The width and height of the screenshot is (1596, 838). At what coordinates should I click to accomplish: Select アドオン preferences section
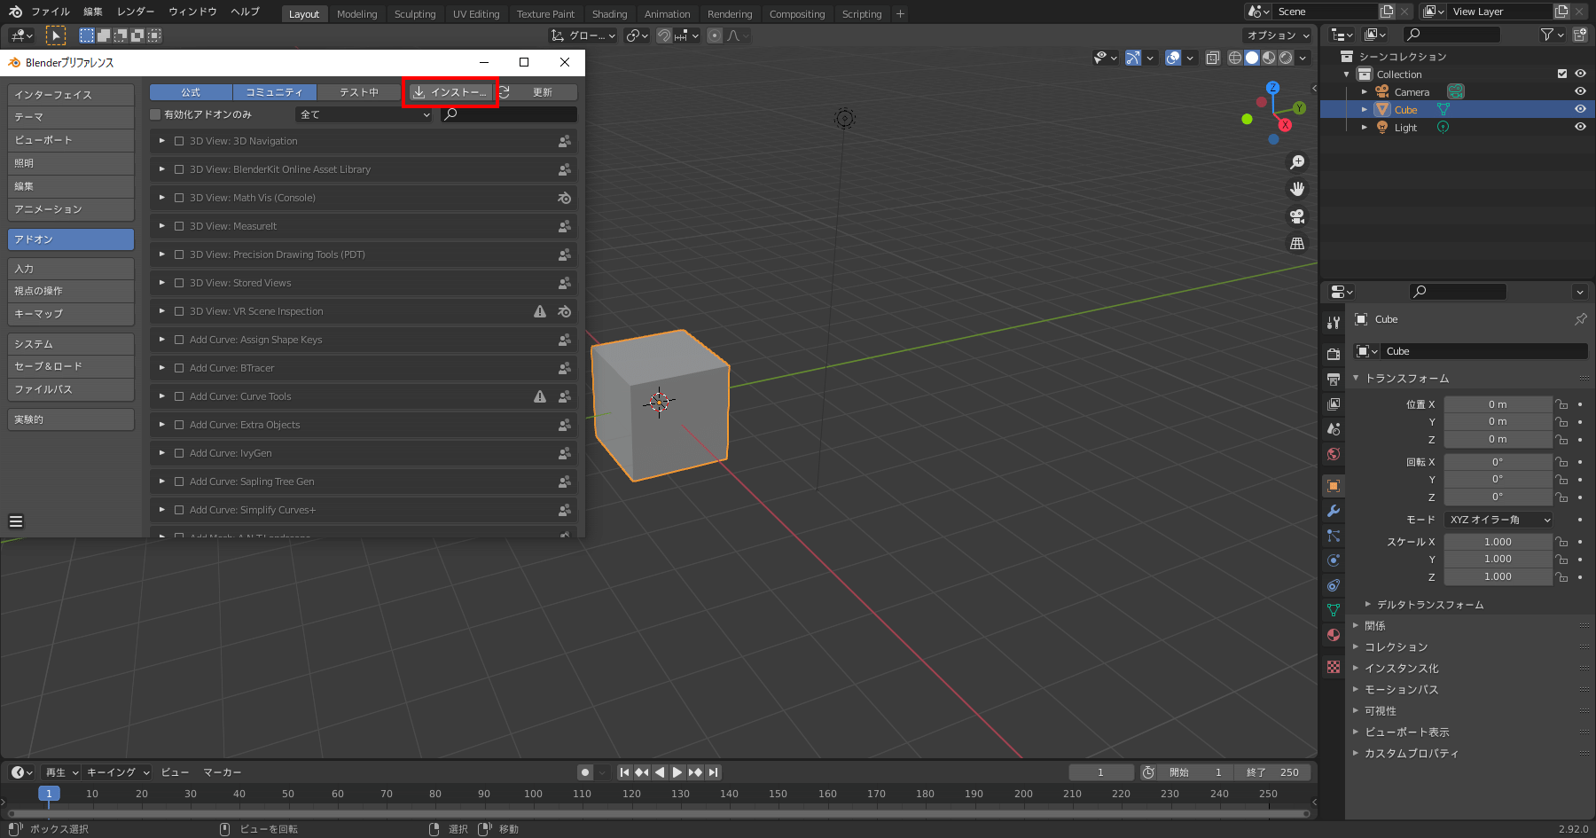71,239
